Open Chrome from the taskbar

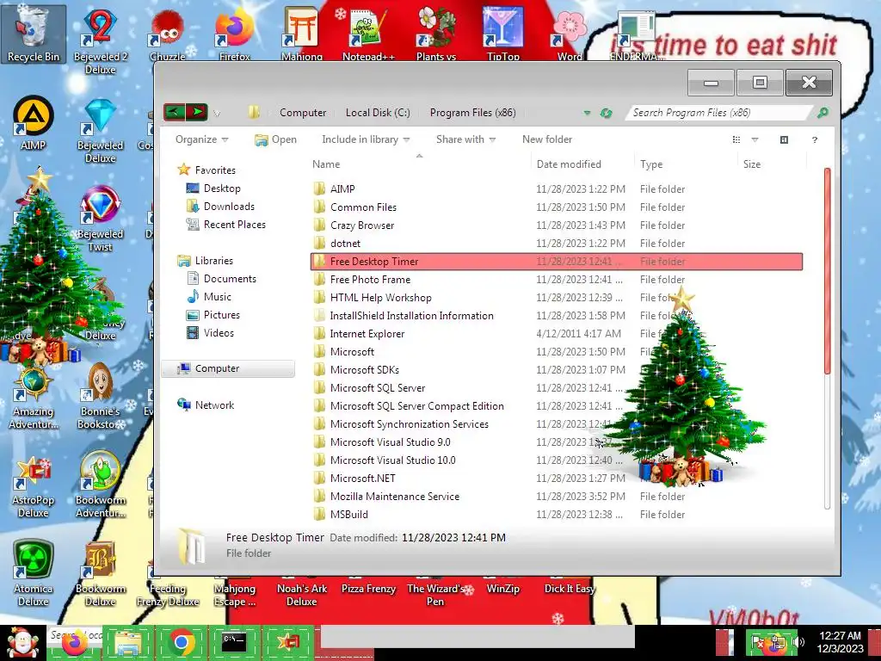point(182,642)
